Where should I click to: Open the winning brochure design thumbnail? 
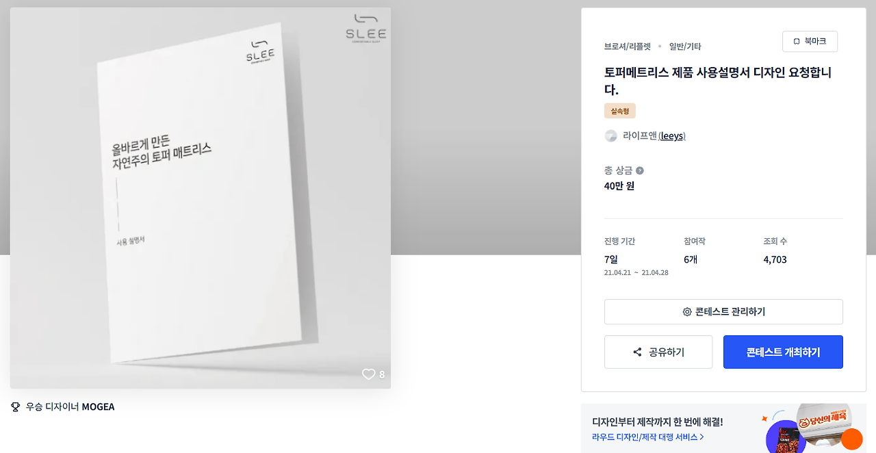coord(201,198)
